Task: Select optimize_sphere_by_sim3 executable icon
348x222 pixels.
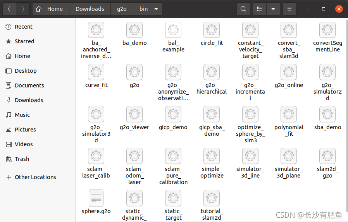Action: coord(250,114)
